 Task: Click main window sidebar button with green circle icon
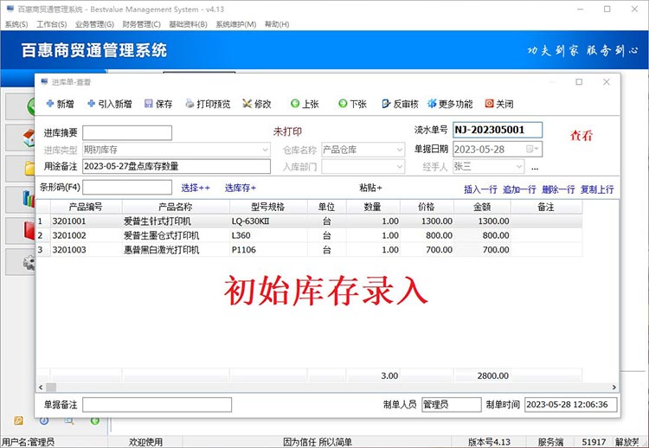tap(20, 106)
